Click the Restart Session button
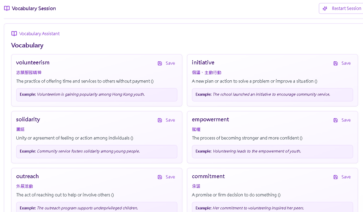The image size is (363, 212). 341,9
